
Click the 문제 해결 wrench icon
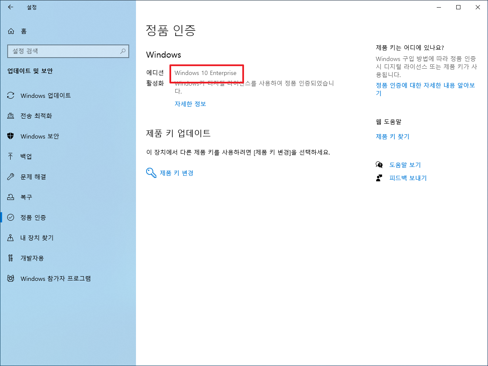point(11,177)
